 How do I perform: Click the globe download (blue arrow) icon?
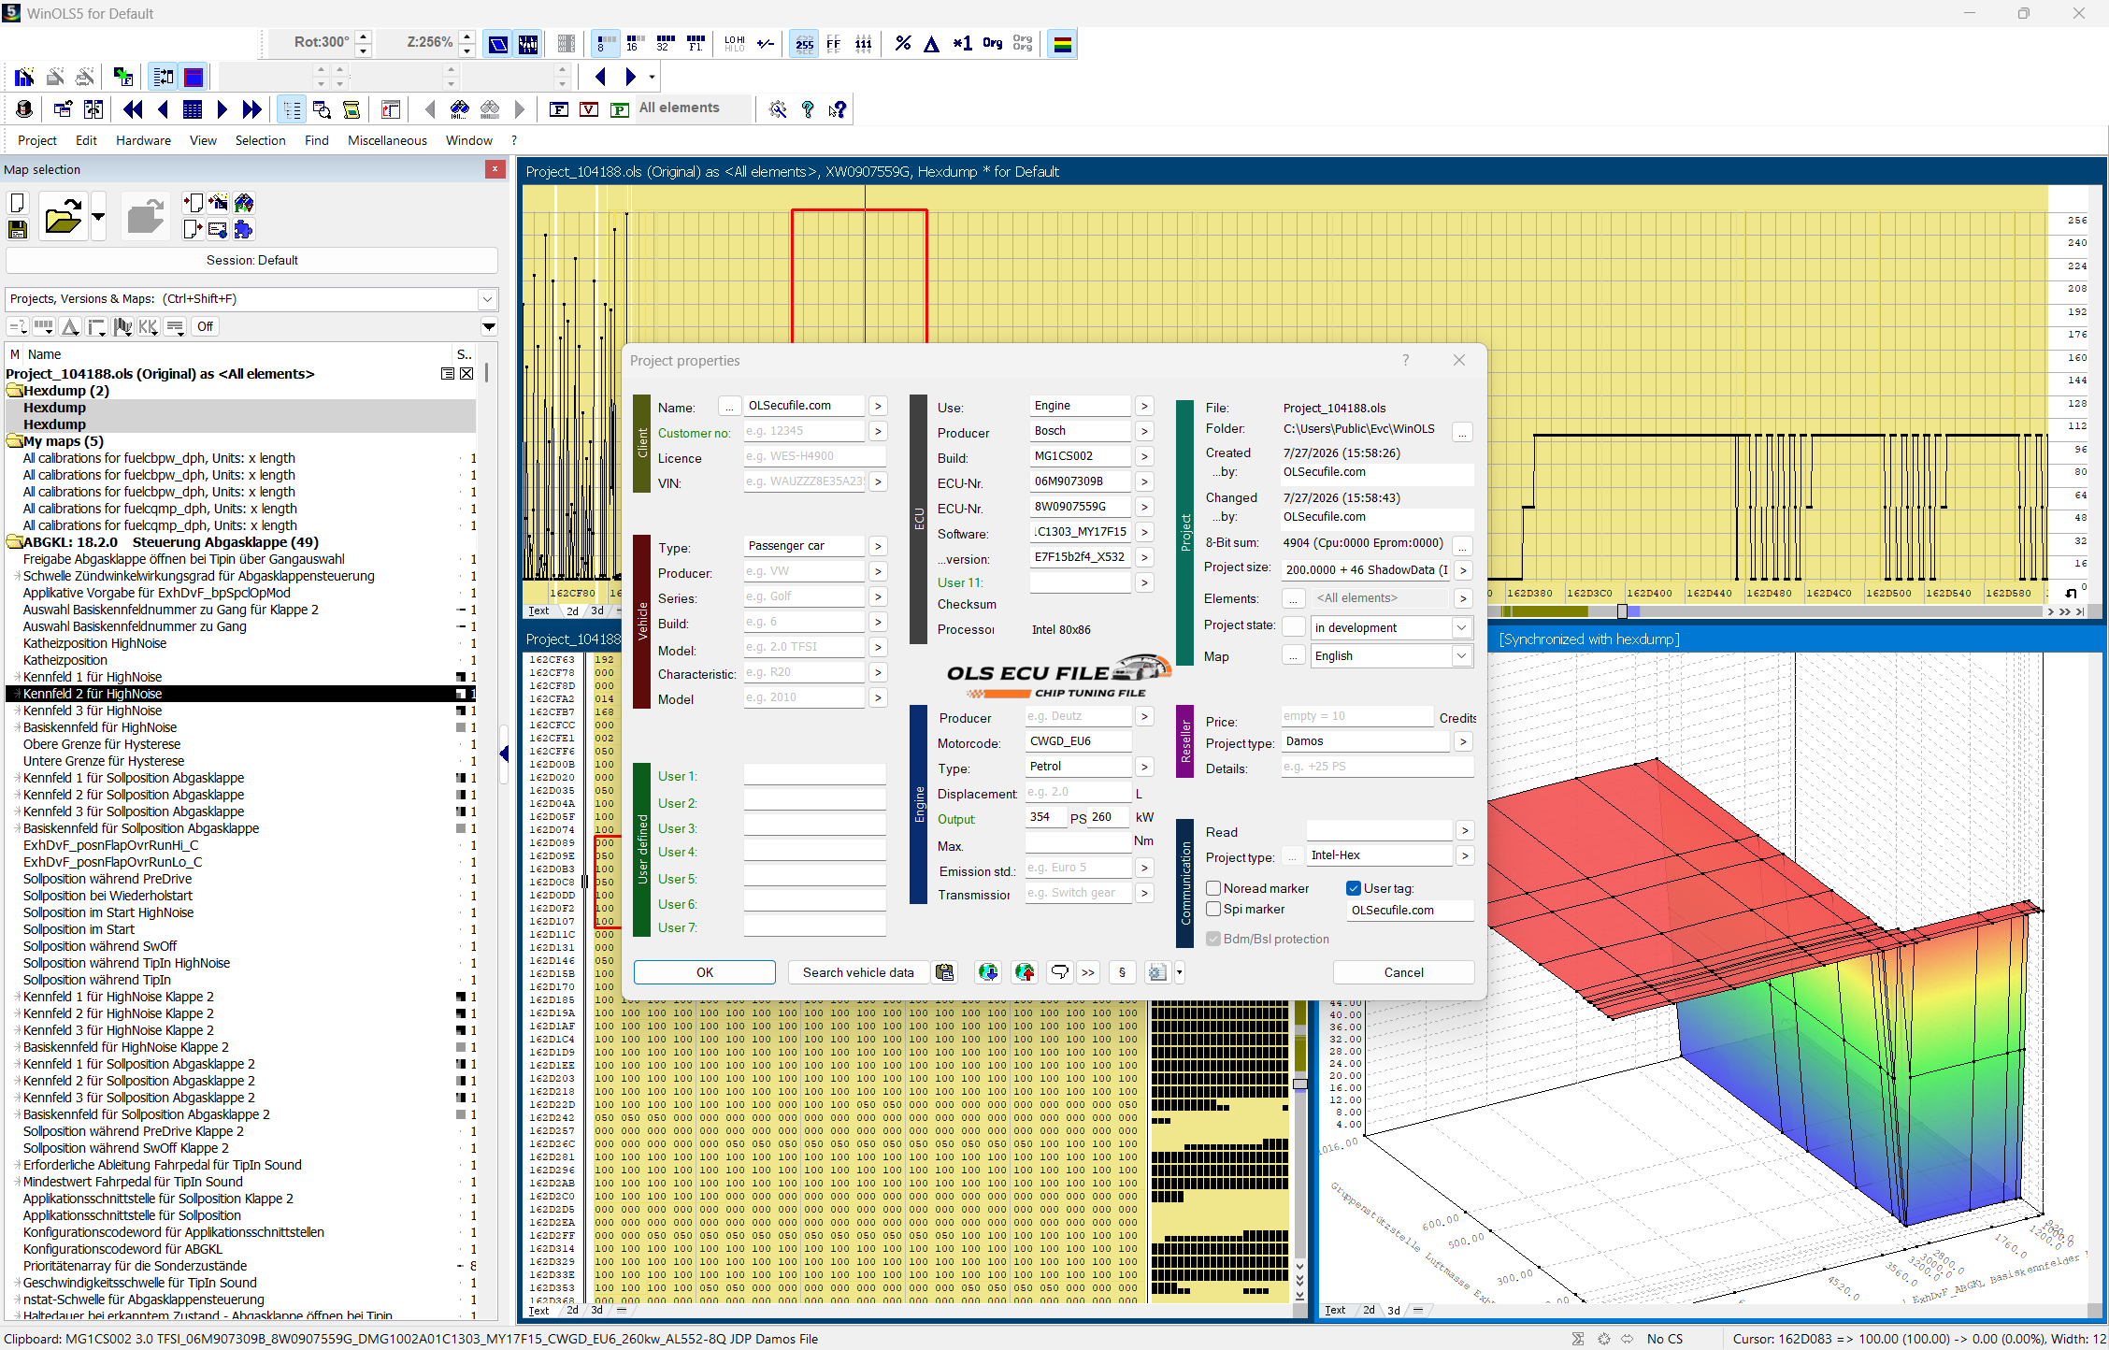[x=988, y=972]
